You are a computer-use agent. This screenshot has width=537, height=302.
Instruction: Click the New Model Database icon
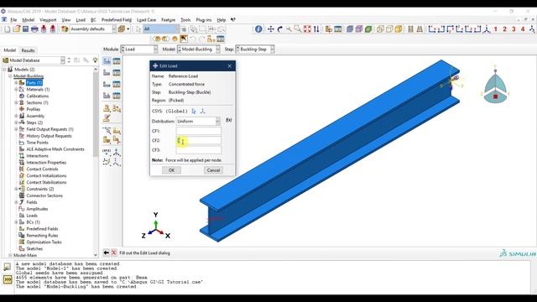click(x=8, y=29)
